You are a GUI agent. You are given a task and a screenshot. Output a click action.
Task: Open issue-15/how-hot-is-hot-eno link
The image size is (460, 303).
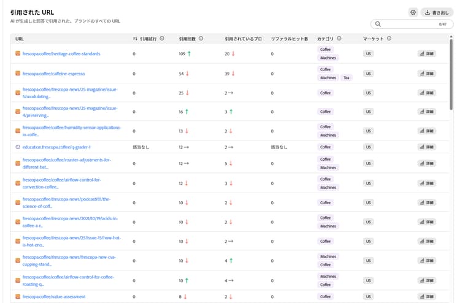click(72, 242)
